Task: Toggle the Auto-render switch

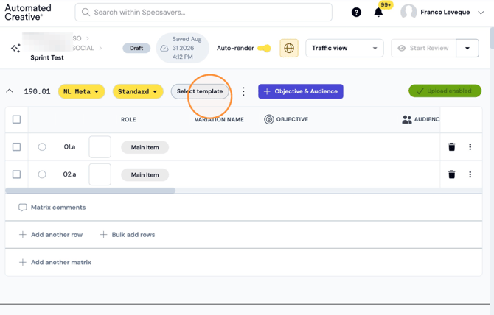Action: [264, 48]
